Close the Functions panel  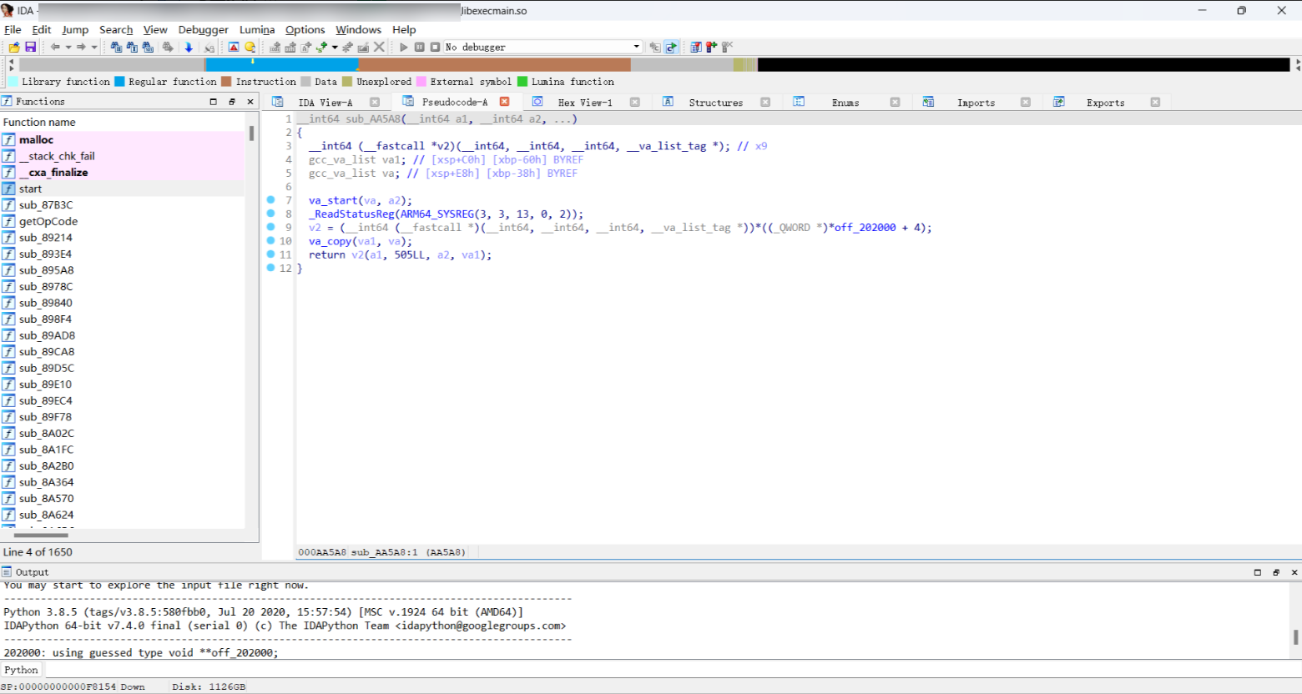(x=250, y=102)
